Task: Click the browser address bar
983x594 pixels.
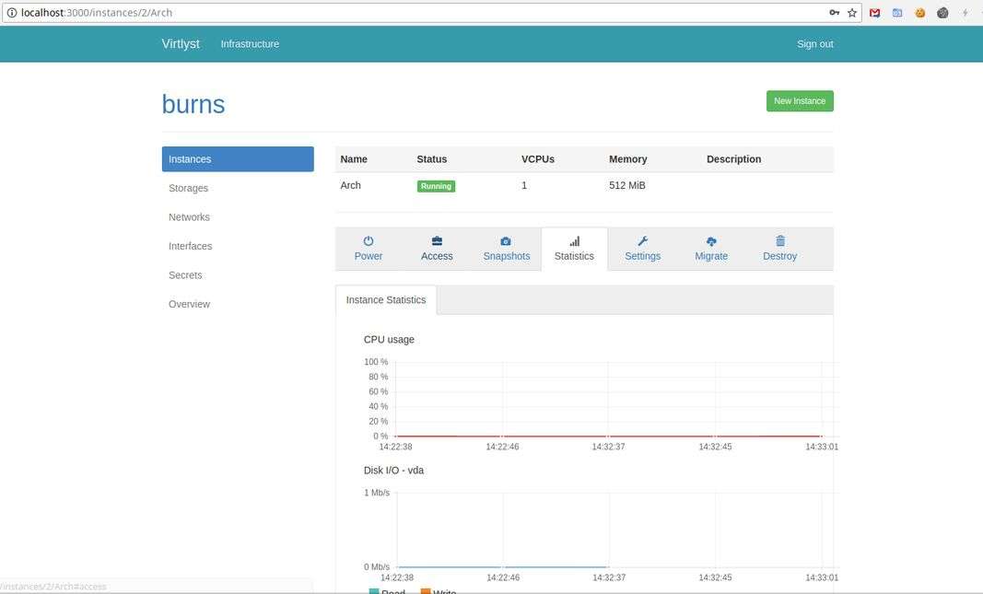Action: [415, 13]
